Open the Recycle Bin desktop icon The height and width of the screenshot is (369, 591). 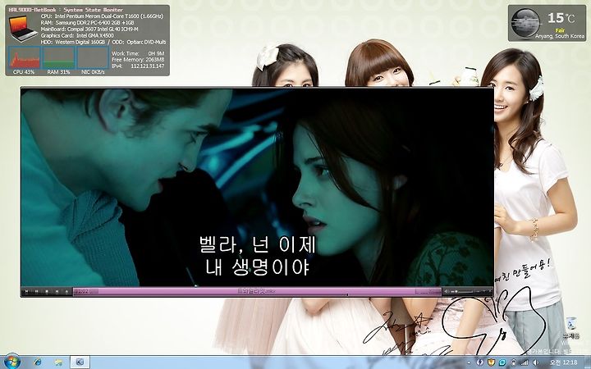[x=570, y=328]
